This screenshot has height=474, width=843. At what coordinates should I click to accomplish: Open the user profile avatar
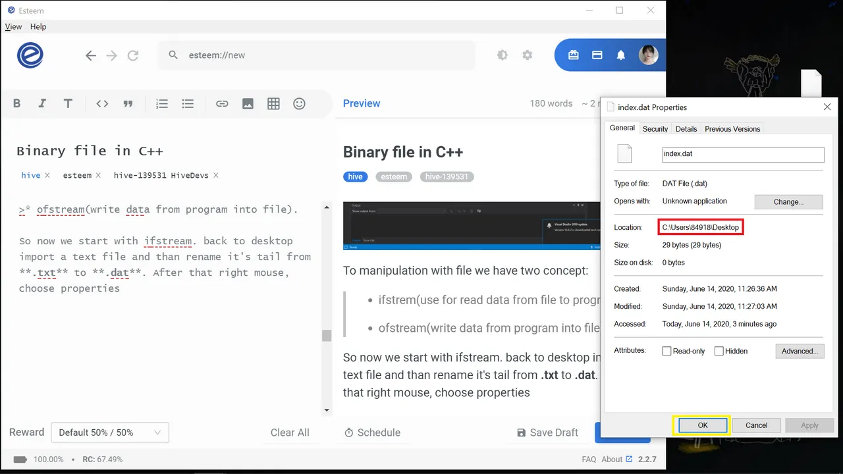coord(649,55)
